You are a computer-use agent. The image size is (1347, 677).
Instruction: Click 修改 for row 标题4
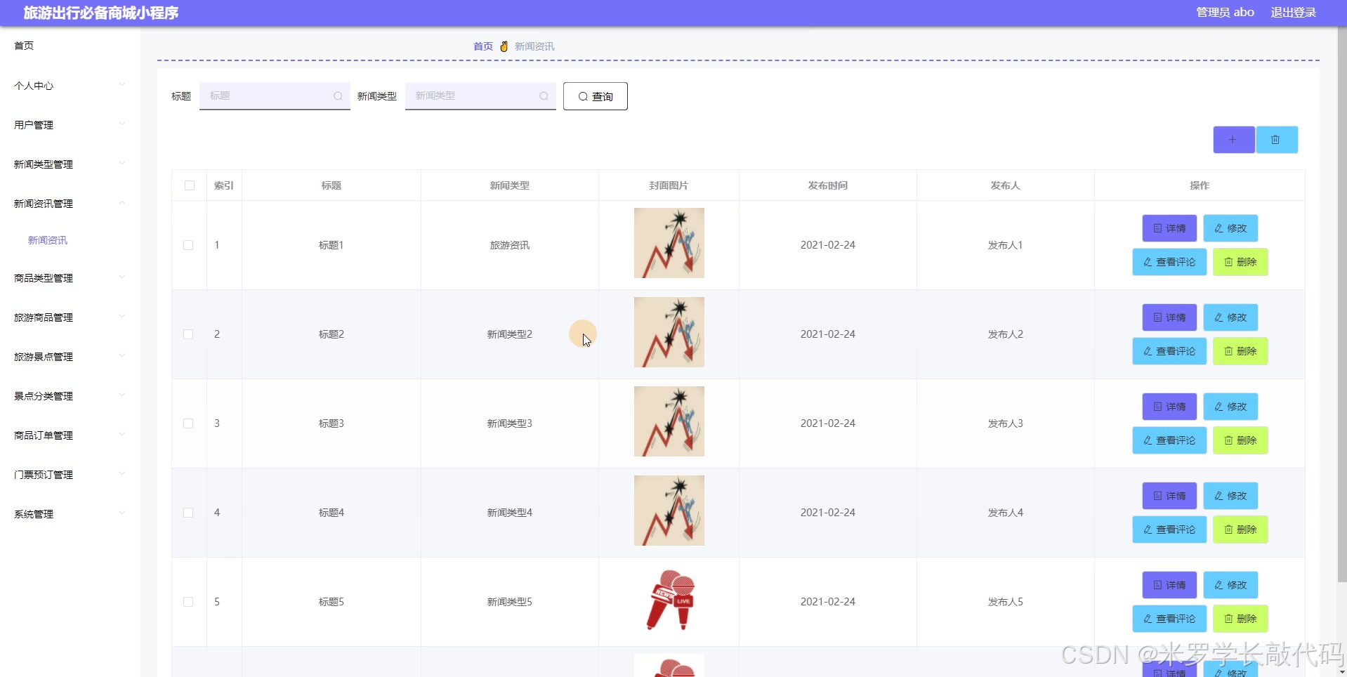pyautogui.click(x=1230, y=496)
